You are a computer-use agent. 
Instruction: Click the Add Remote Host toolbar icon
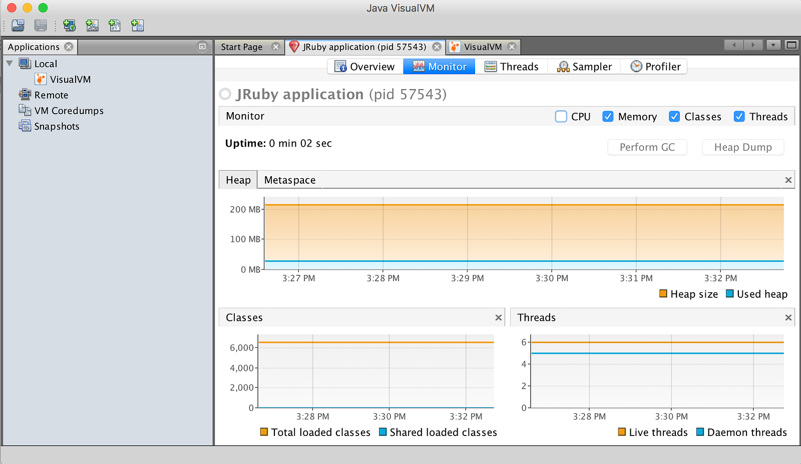[x=69, y=25]
